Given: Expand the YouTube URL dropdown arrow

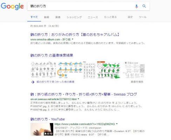Looking at the screenshot, I should click(x=117, y=124).
